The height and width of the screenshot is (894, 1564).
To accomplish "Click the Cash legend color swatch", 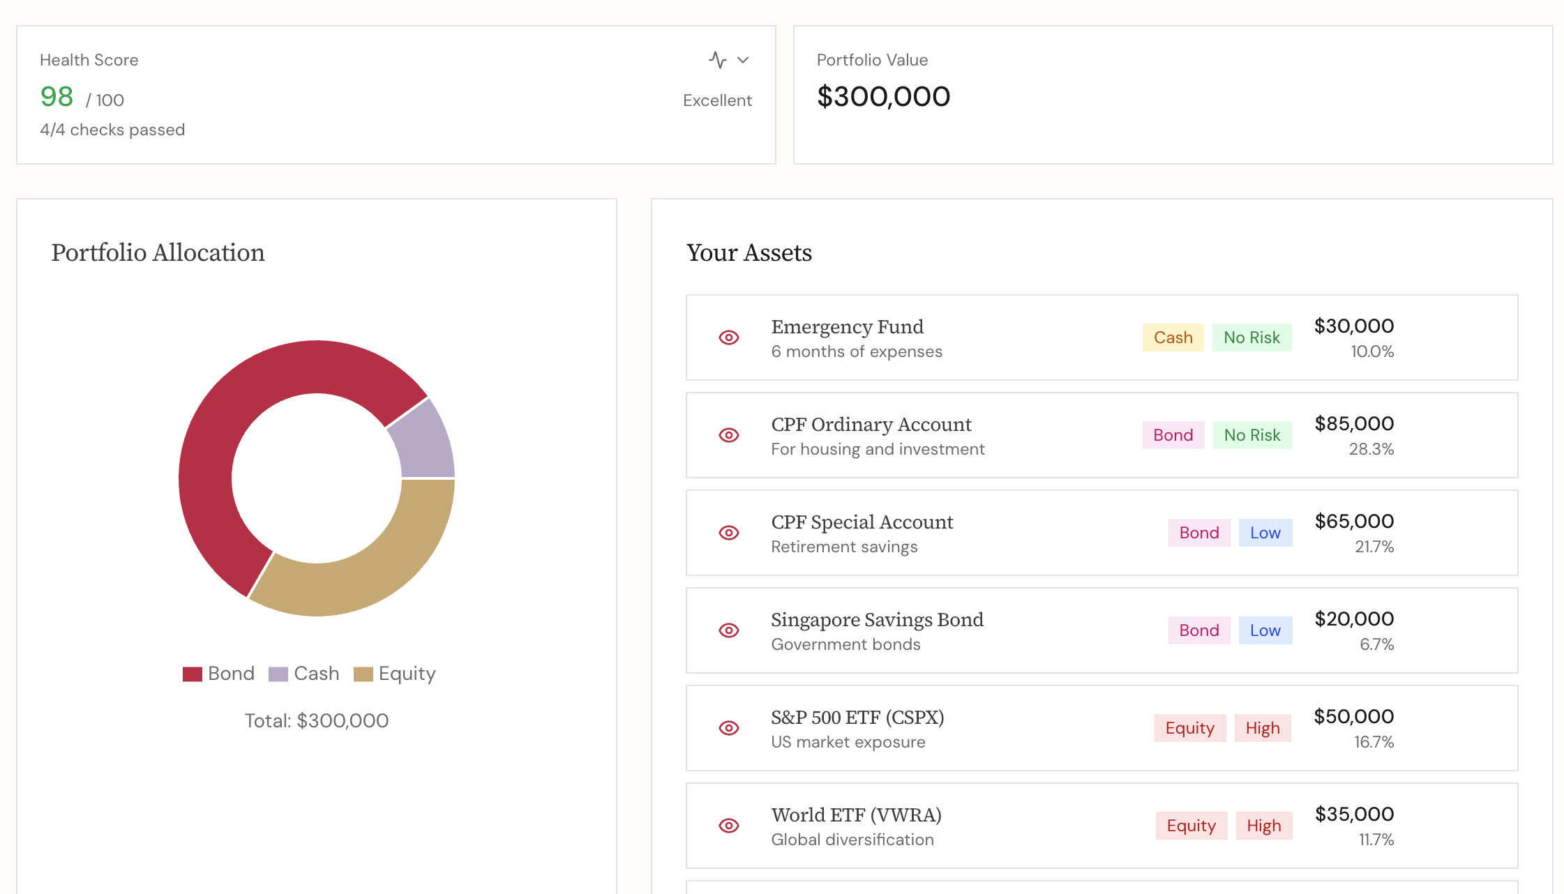I will point(278,674).
